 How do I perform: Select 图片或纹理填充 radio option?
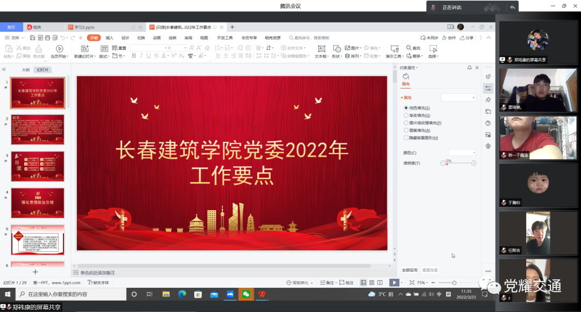406,123
